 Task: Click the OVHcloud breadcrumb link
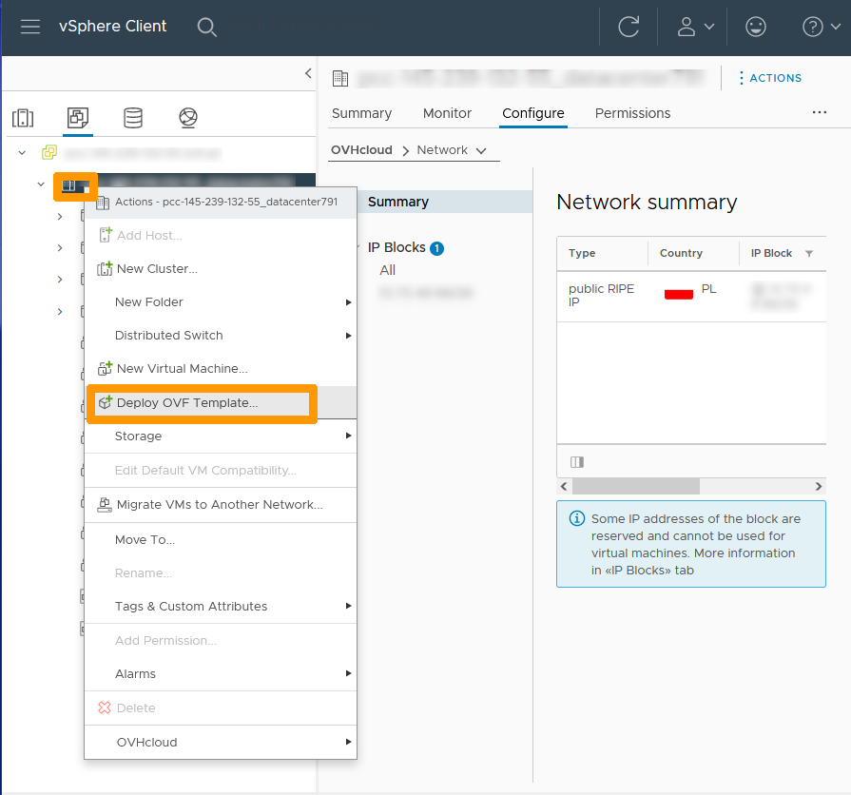tap(361, 149)
